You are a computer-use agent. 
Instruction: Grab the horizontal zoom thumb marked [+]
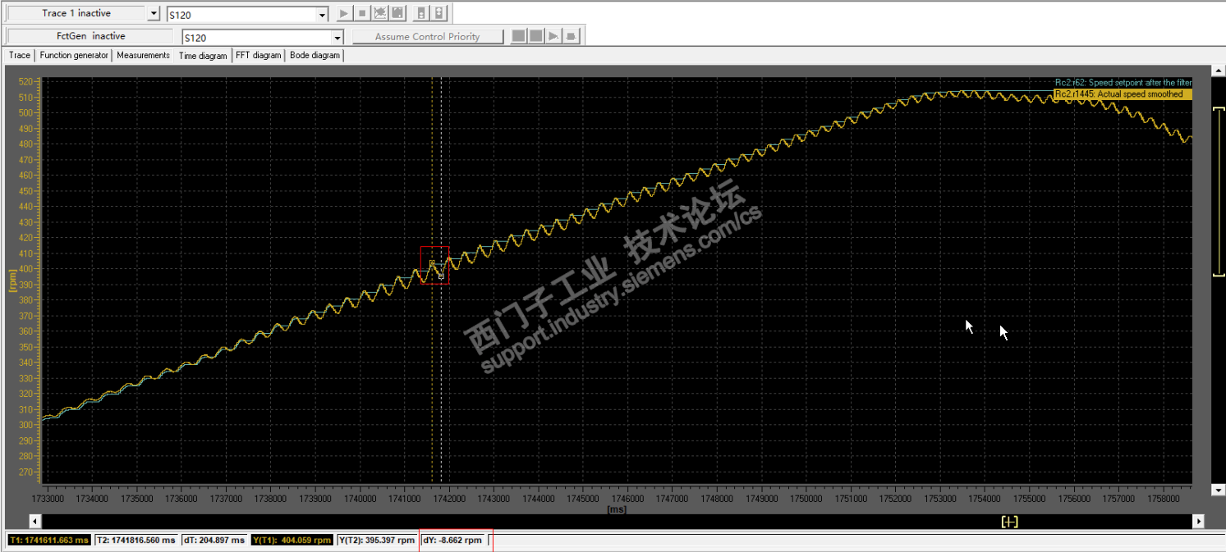pos(1009,522)
